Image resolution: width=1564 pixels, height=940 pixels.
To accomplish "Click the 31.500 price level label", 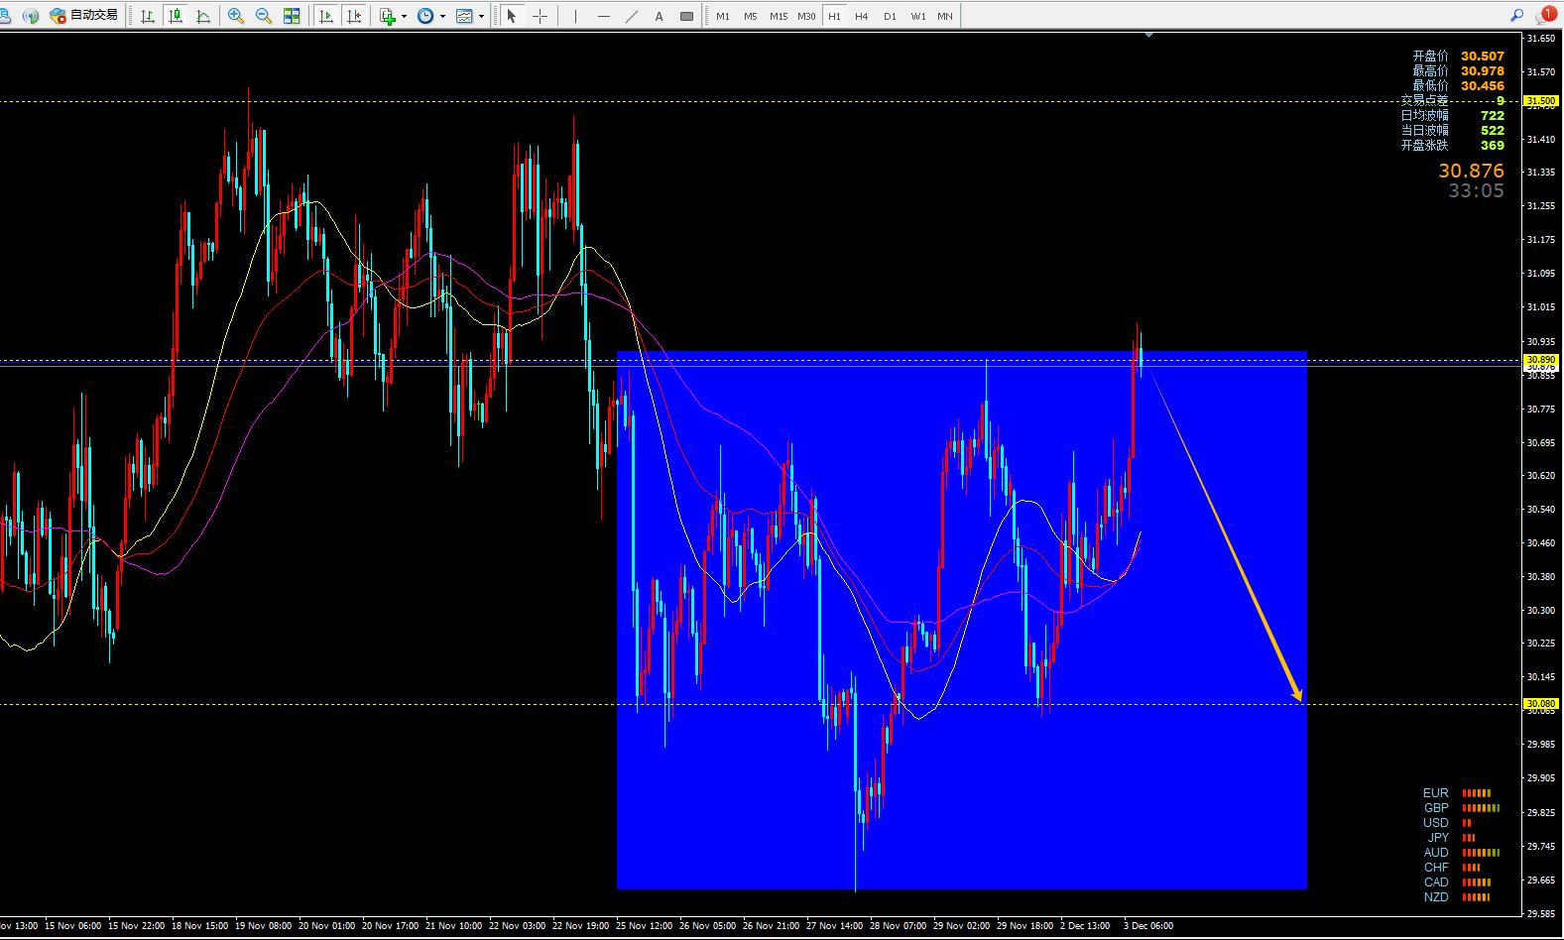I will click(1541, 101).
